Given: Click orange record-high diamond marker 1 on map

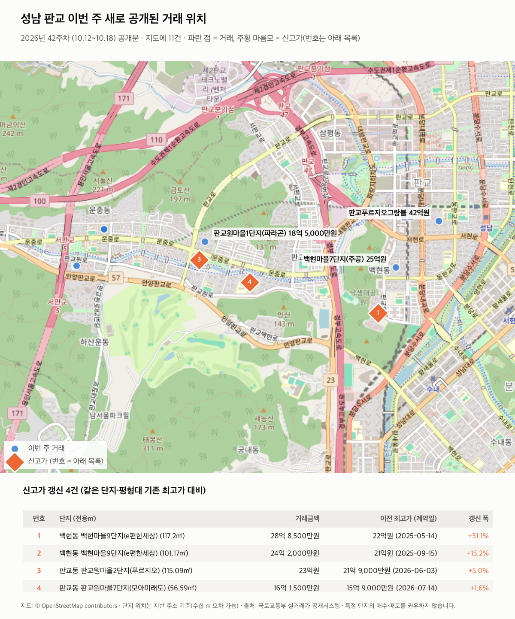Looking at the screenshot, I should pos(378,313).
